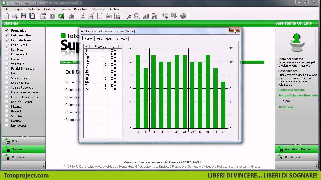Click the download arrow tray toolbar icon
Viewport: 321px width, 180px height.
click(71, 16)
